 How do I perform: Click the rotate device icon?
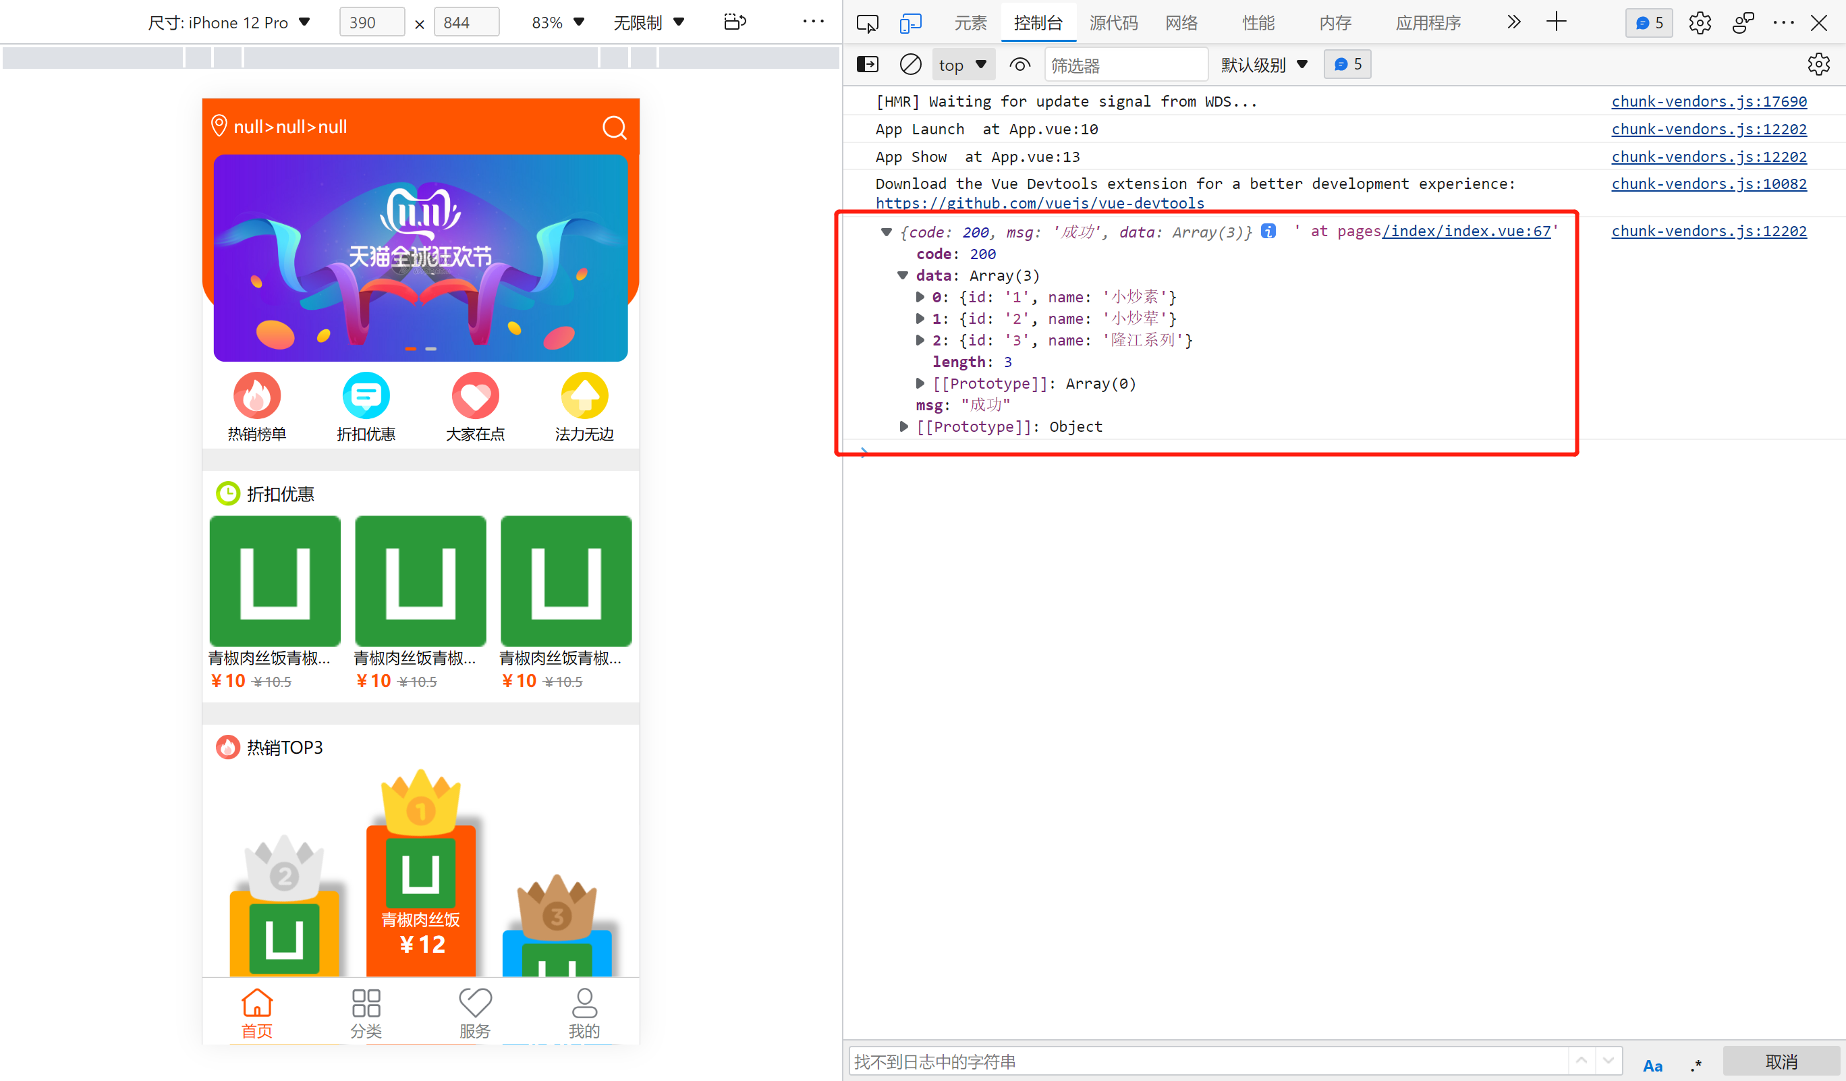735,22
